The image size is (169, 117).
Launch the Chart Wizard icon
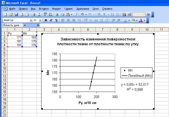pos(123,14)
